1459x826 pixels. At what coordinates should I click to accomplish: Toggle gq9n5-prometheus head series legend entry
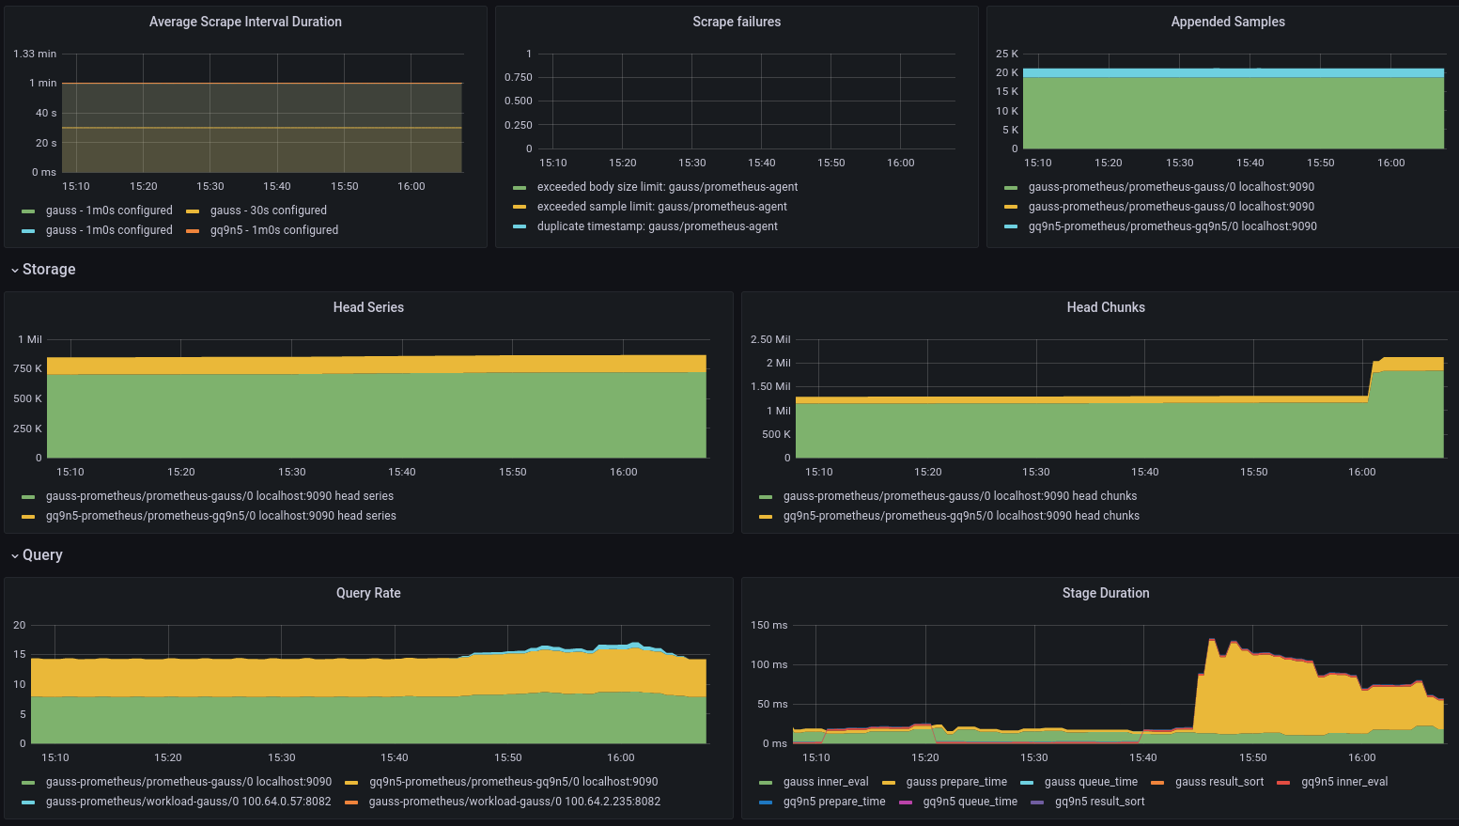[x=221, y=516]
